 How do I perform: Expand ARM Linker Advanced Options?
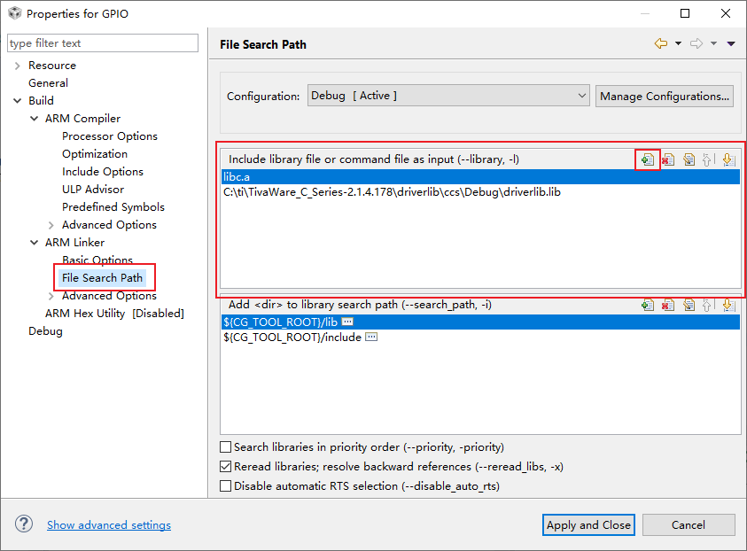pyautogui.click(x=51, y=296)
